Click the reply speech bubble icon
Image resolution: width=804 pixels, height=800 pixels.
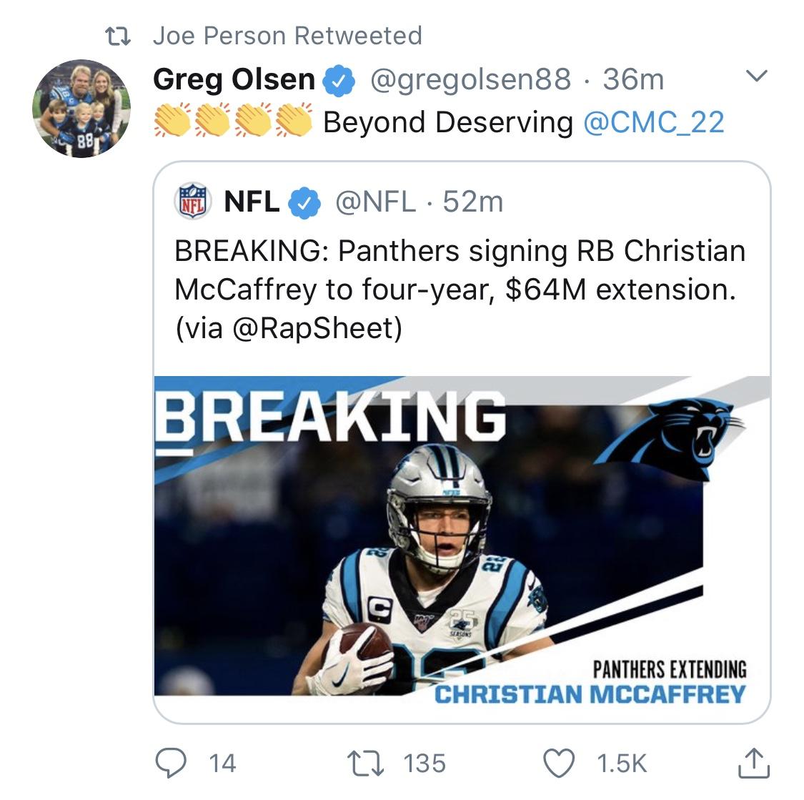tap(171, 763)
